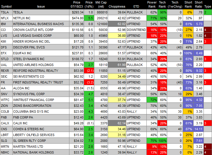Select ALCOA INC issue name
The width and height of the screenshot is (212, 155).
point(21,88)
